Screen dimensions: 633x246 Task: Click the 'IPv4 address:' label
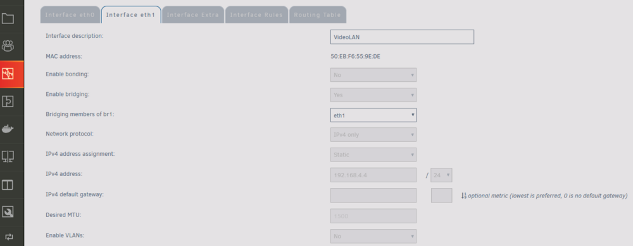(x=64, y=174)
